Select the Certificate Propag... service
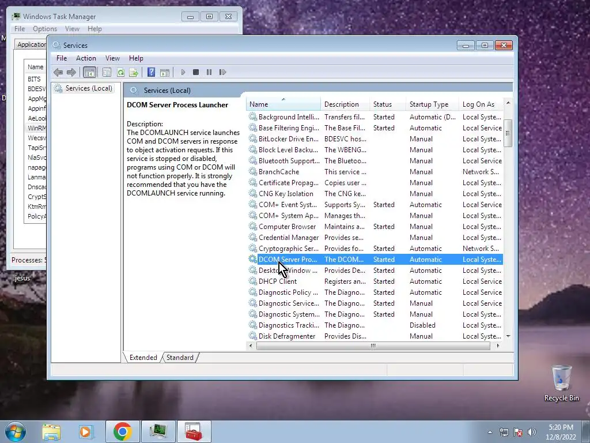590x443 pixels. pyautogui.click(x=375, y=183)
